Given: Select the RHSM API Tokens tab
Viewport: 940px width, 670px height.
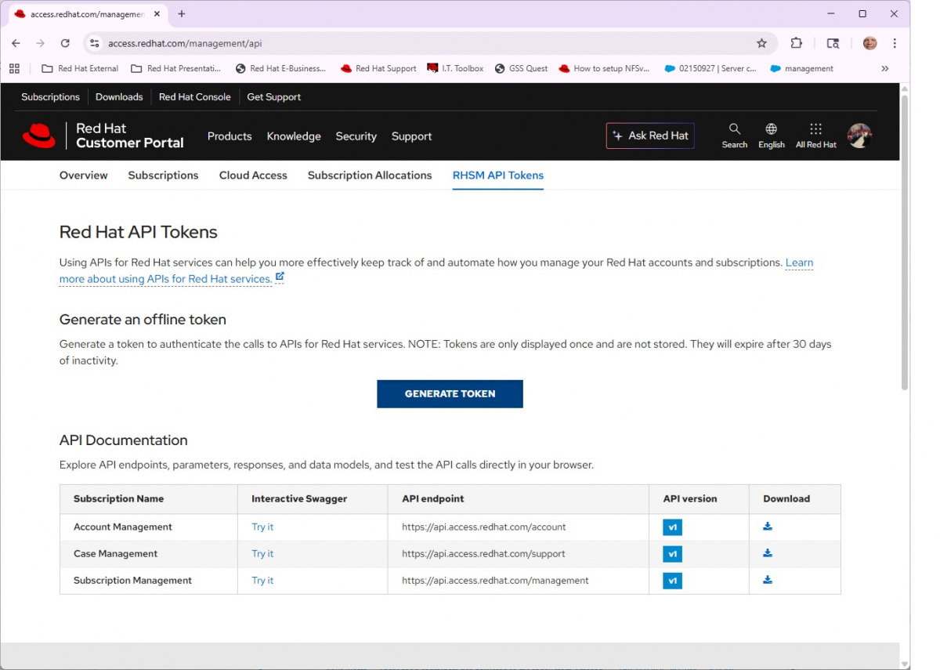Looking at the screenshot, I should [x=498, y=175].
